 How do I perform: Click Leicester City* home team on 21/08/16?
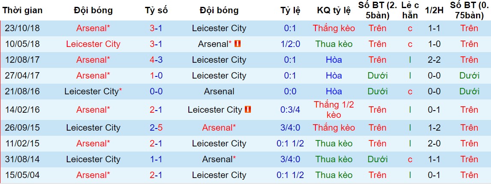click(x=93, y=91)
